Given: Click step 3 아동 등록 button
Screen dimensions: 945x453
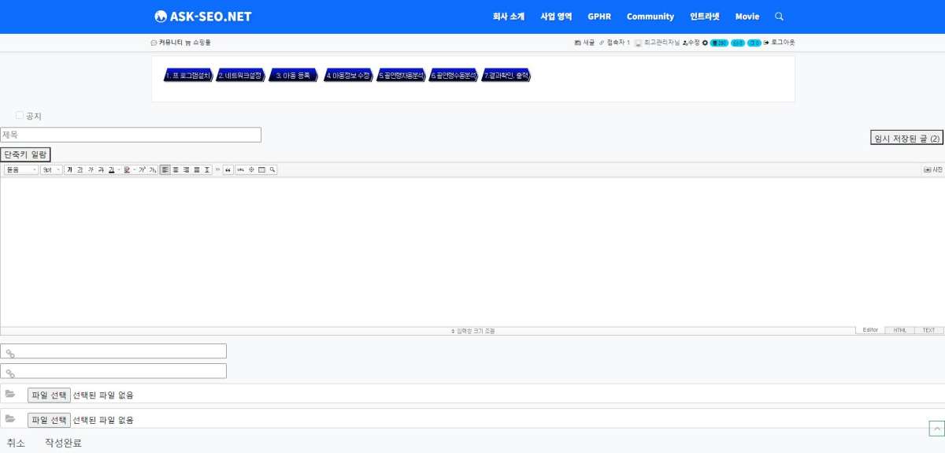Looking at the screenshot, I should point(293,76).
